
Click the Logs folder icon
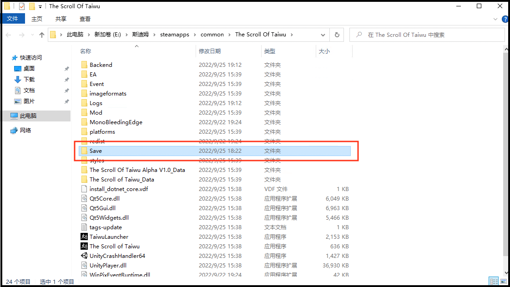(x=84, y=103)
